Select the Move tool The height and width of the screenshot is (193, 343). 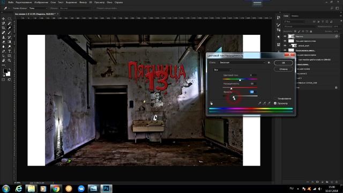point(4,19)
